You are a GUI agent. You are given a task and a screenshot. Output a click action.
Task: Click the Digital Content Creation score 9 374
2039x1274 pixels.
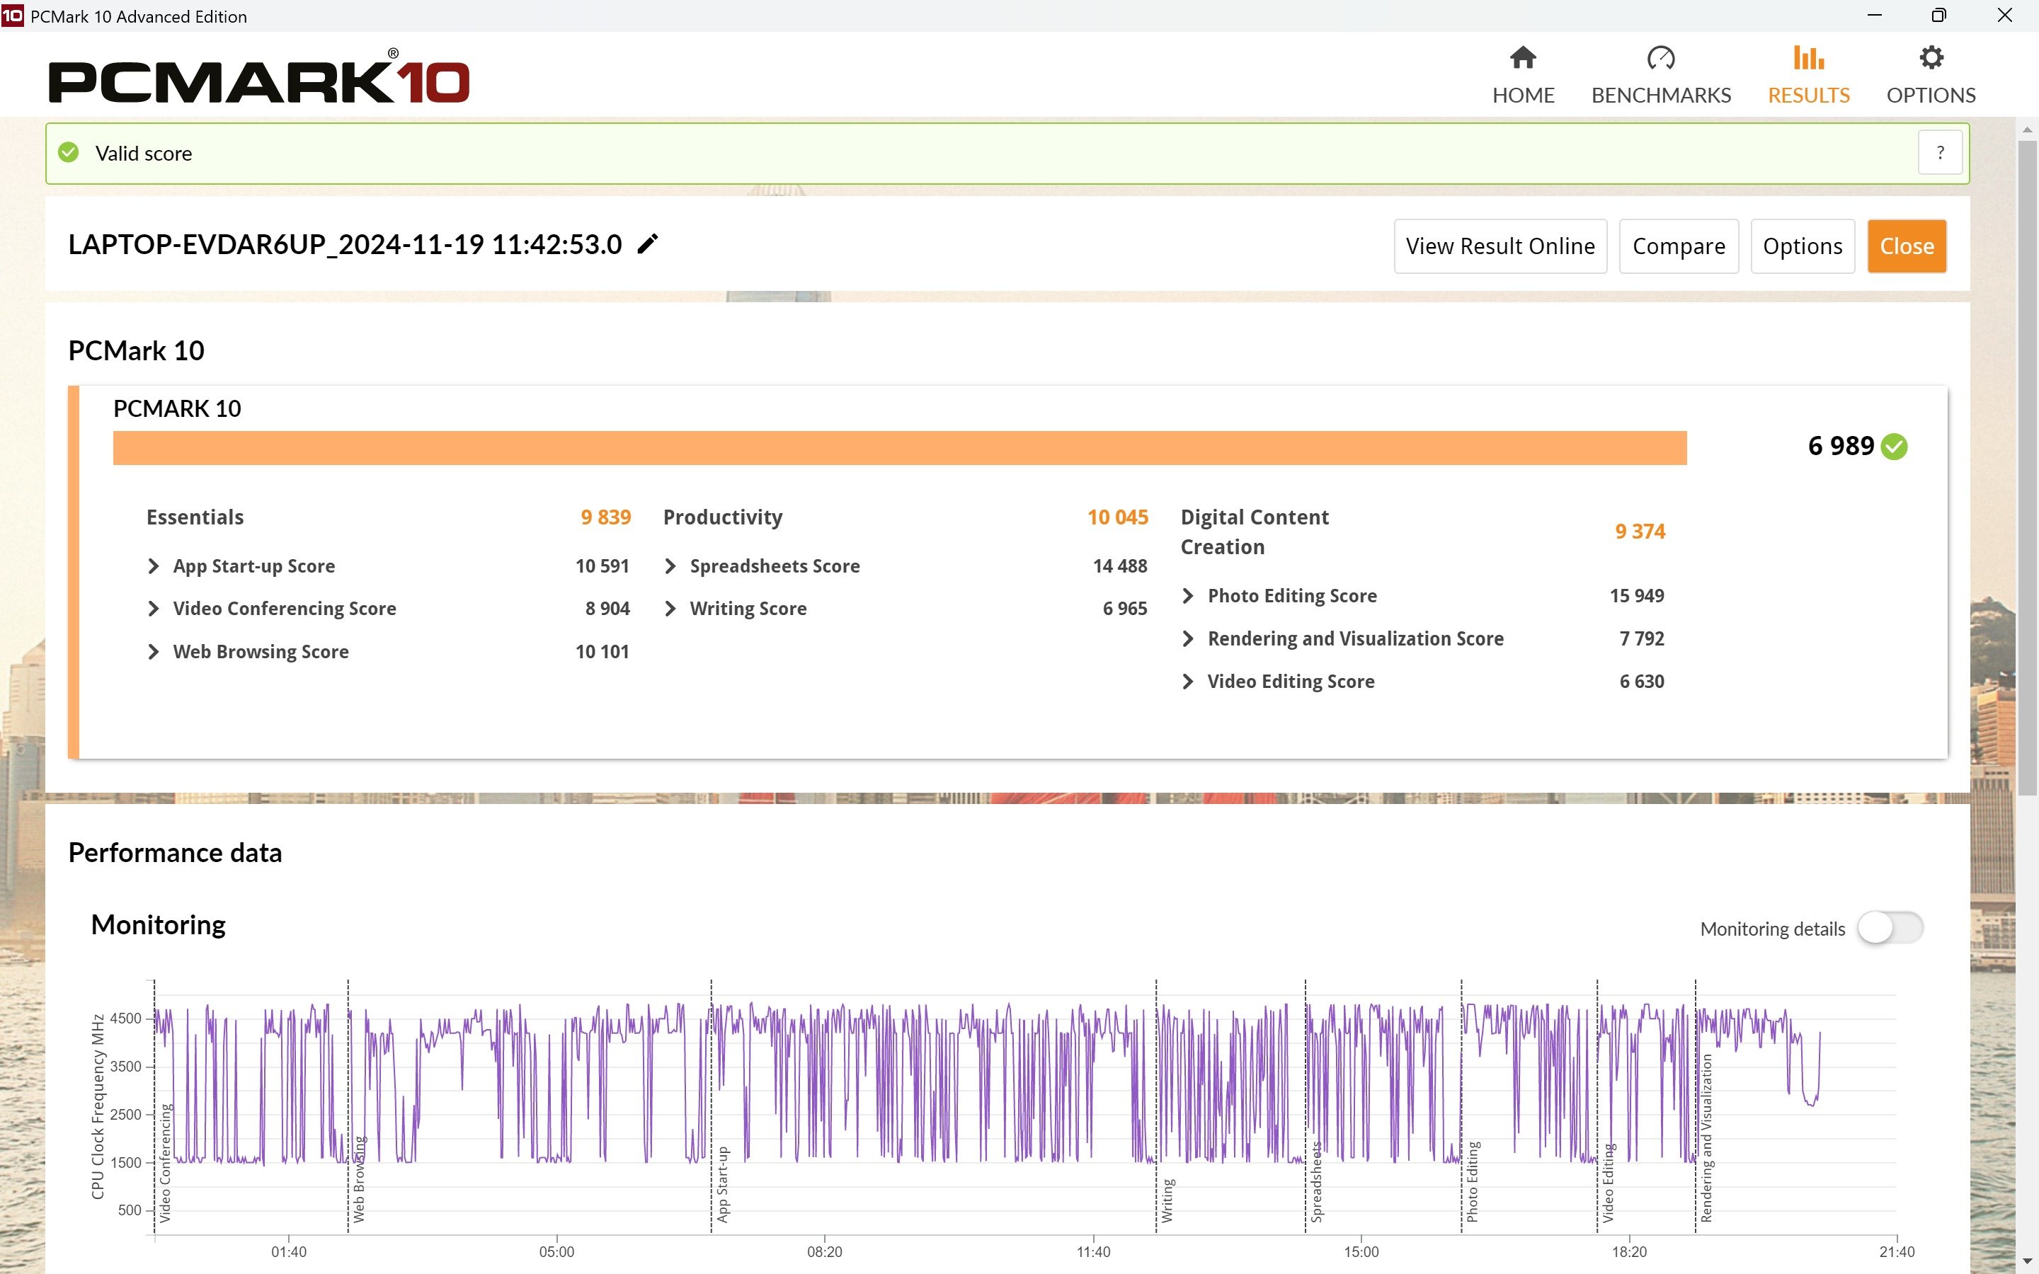(1640, 532)
